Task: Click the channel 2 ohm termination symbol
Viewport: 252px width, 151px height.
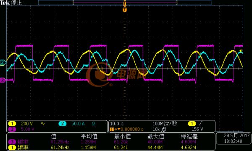Action: click(x=93, y=124)
